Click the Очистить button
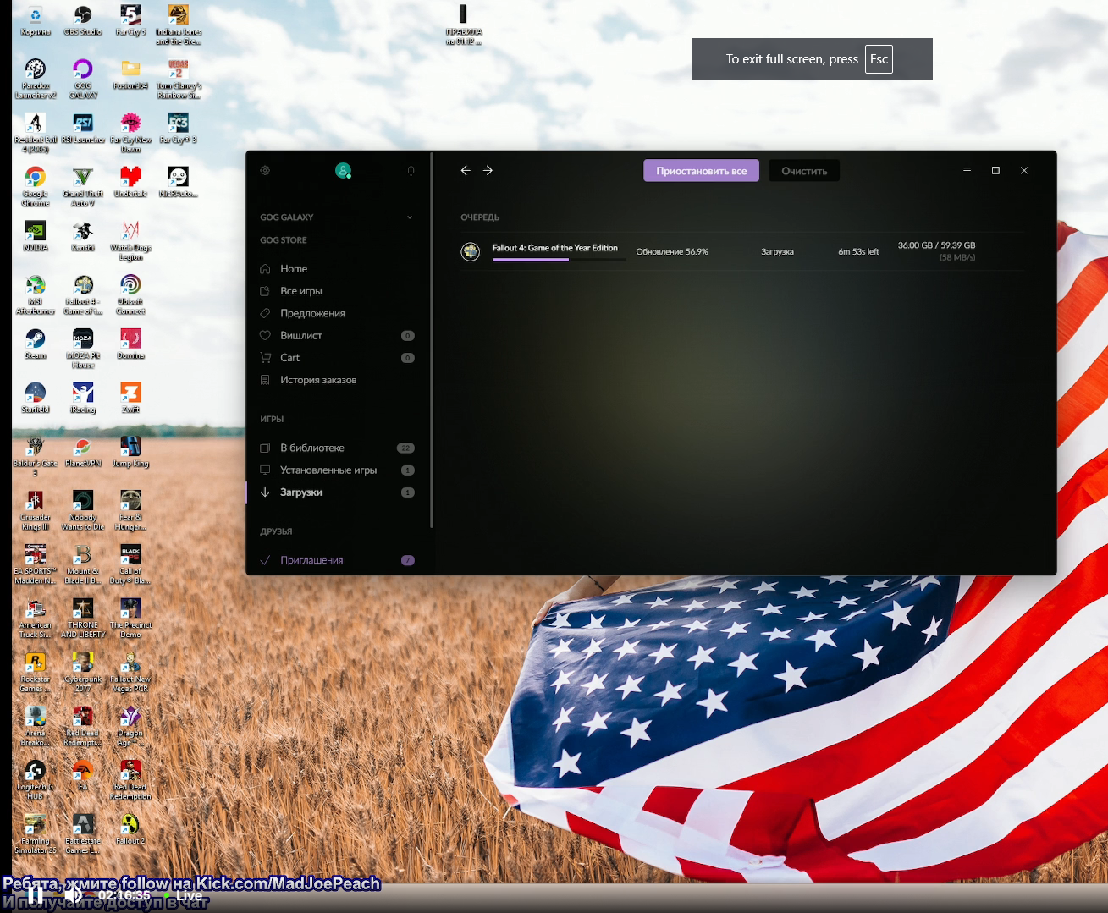The image size is (1108, 913). pyautogui.click(x=804, y=171)
